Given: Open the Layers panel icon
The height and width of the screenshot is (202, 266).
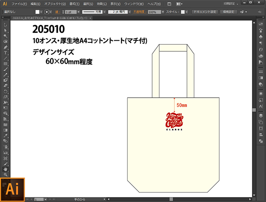Looking at the screenshot, I should [x=261, y=116].
